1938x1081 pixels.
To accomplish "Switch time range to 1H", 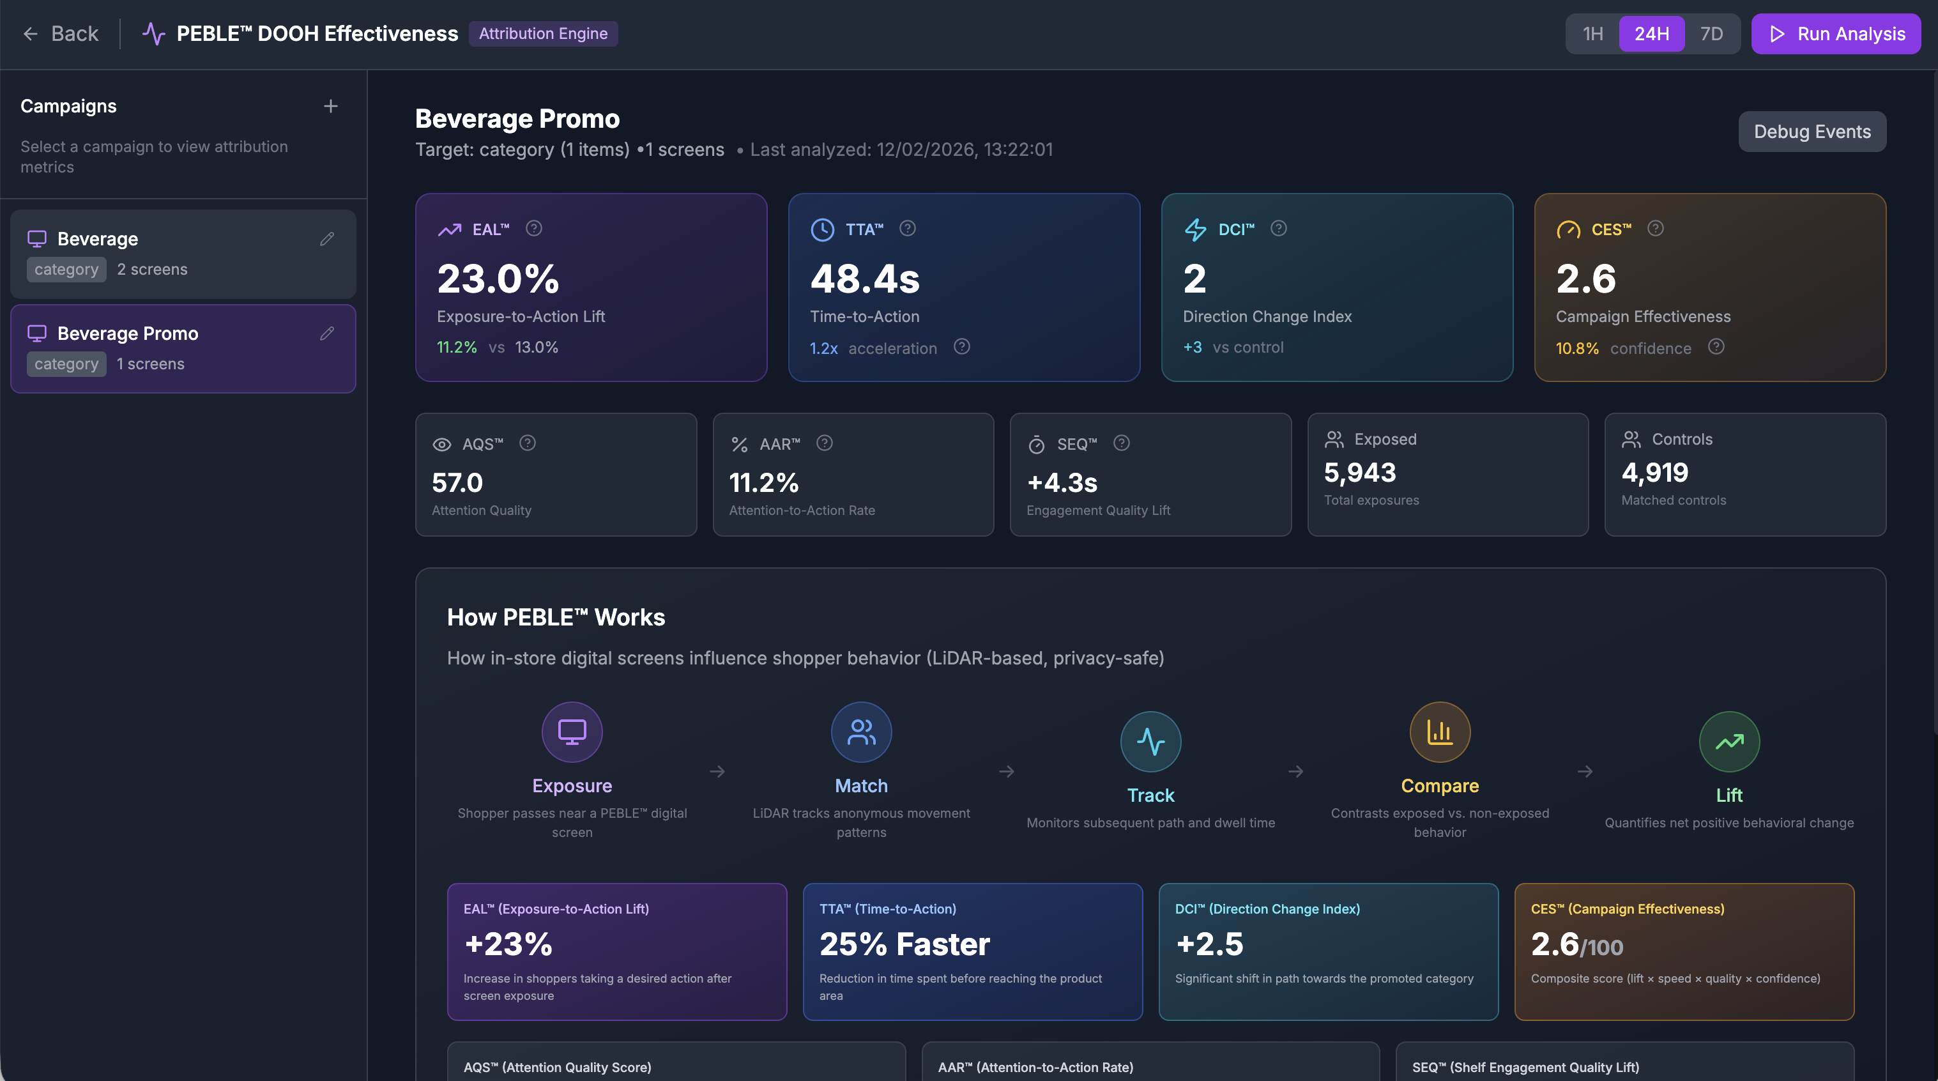I will coord(1592,34).
